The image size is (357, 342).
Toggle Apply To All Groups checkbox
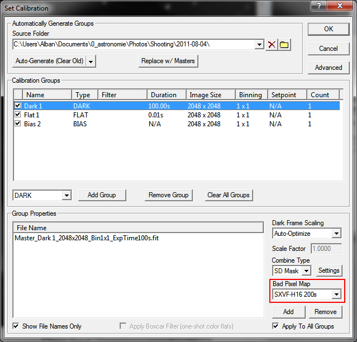point(275,326)
